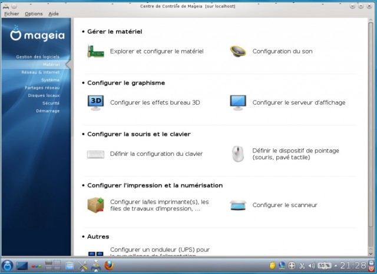Open Partages réseau section

click(42, 88)
